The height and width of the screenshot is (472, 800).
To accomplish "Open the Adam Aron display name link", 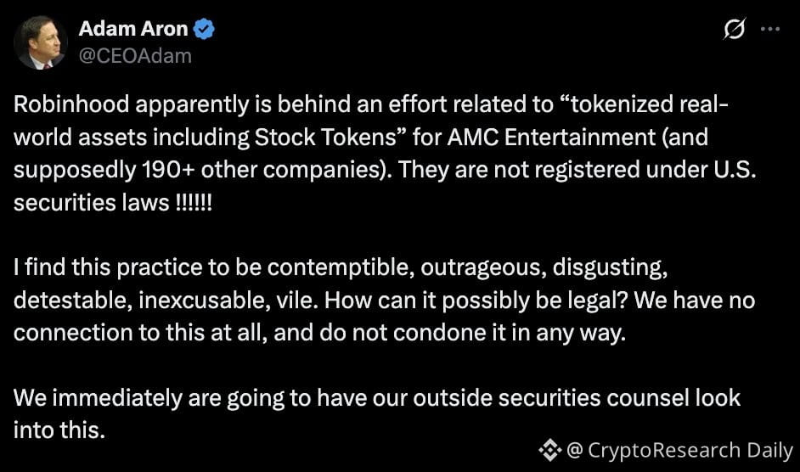I will coord(133,29).
